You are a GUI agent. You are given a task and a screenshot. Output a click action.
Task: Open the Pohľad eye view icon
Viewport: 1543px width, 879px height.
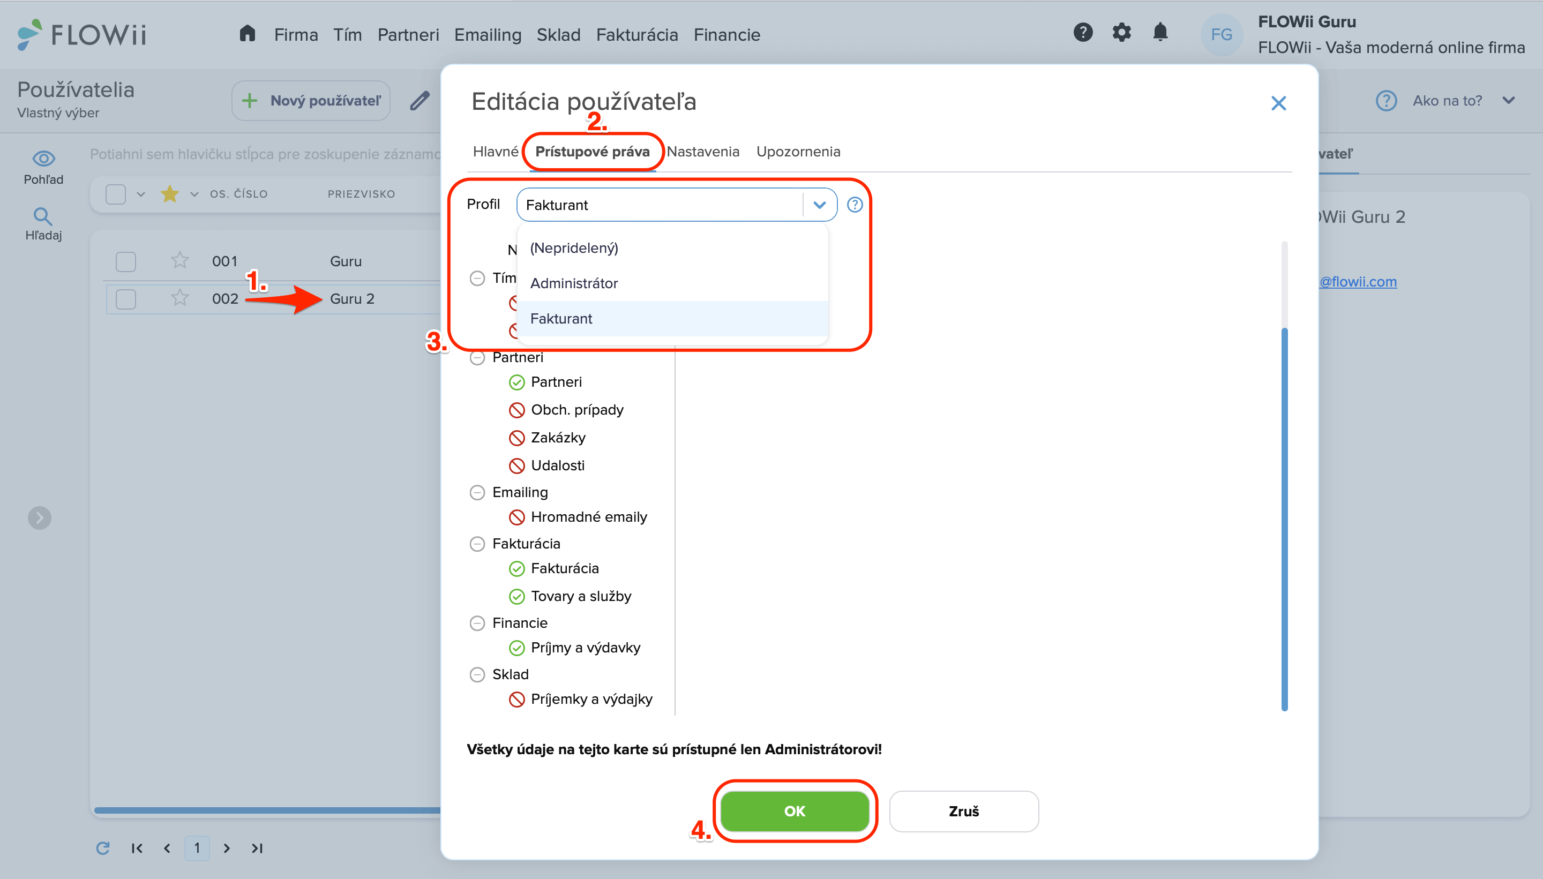tap(43, 159)
